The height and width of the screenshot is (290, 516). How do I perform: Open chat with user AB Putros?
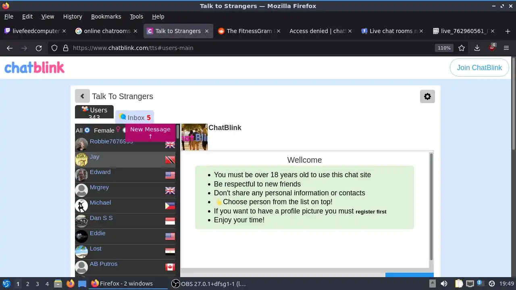pyautogui.click(x=125, y=267)
